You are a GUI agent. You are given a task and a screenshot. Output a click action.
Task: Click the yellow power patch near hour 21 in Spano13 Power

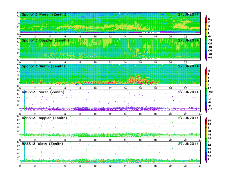180,26
